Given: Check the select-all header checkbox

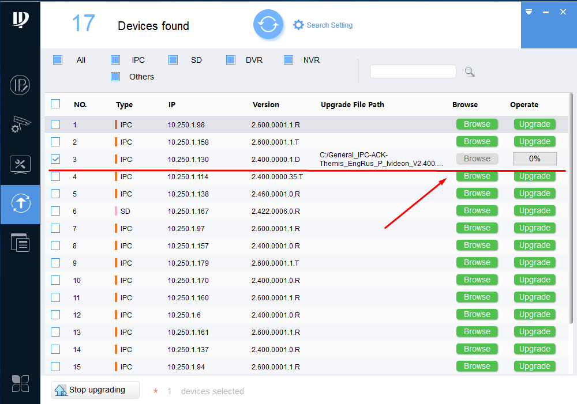Looking at the screenshot, I should [x=55, y=104].
